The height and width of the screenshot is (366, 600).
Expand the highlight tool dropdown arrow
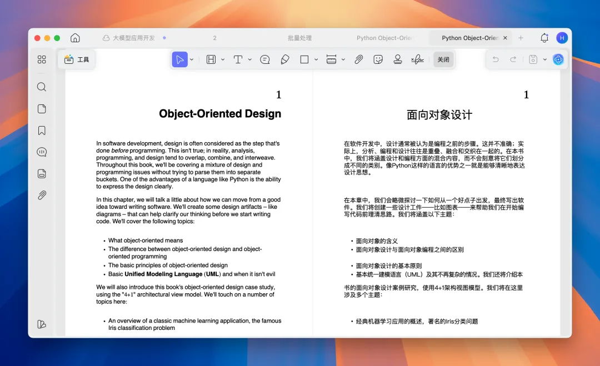[x=223, y=59]
